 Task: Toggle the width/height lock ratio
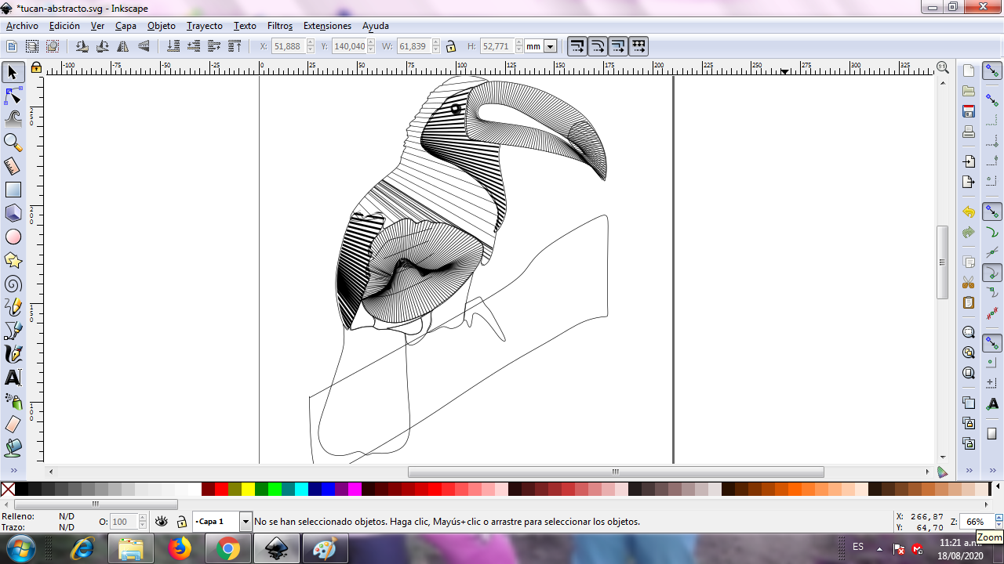pyautogui.click(x=451, y=46)
